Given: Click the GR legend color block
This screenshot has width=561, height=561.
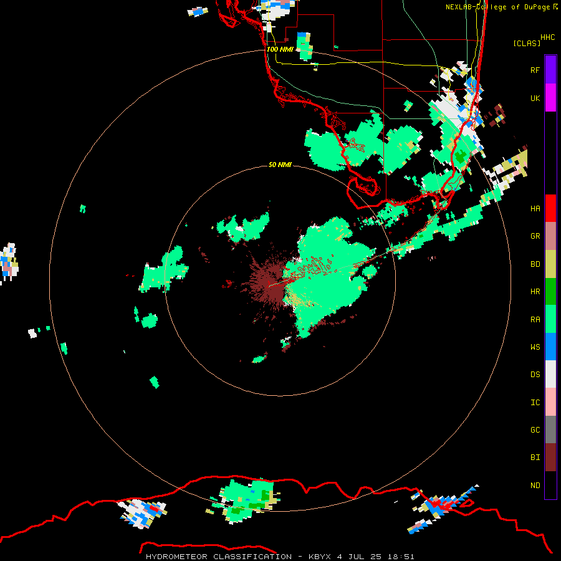Looking at the screenshot, I should [550, 236].
